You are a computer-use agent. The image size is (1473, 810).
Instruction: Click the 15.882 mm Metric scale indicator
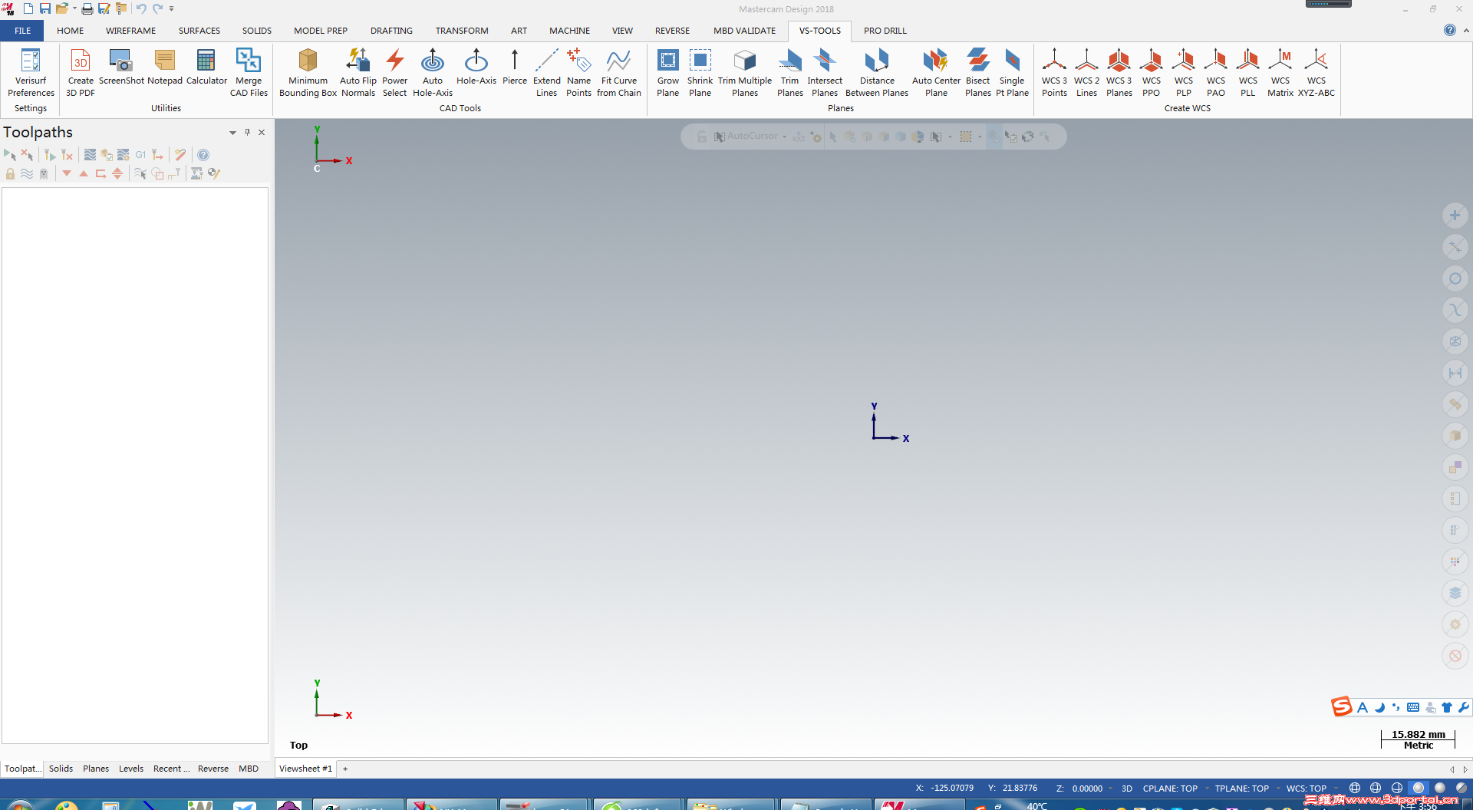[1418, 739]
